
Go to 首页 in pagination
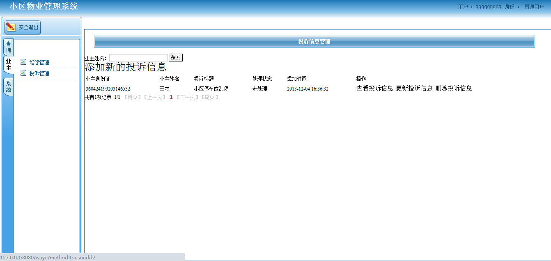tap(132, 97)
